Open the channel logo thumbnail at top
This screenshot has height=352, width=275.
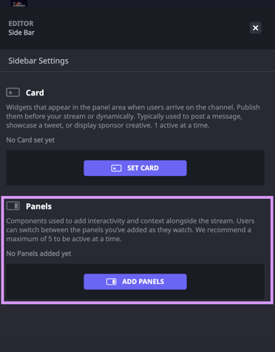coord(19,3)
